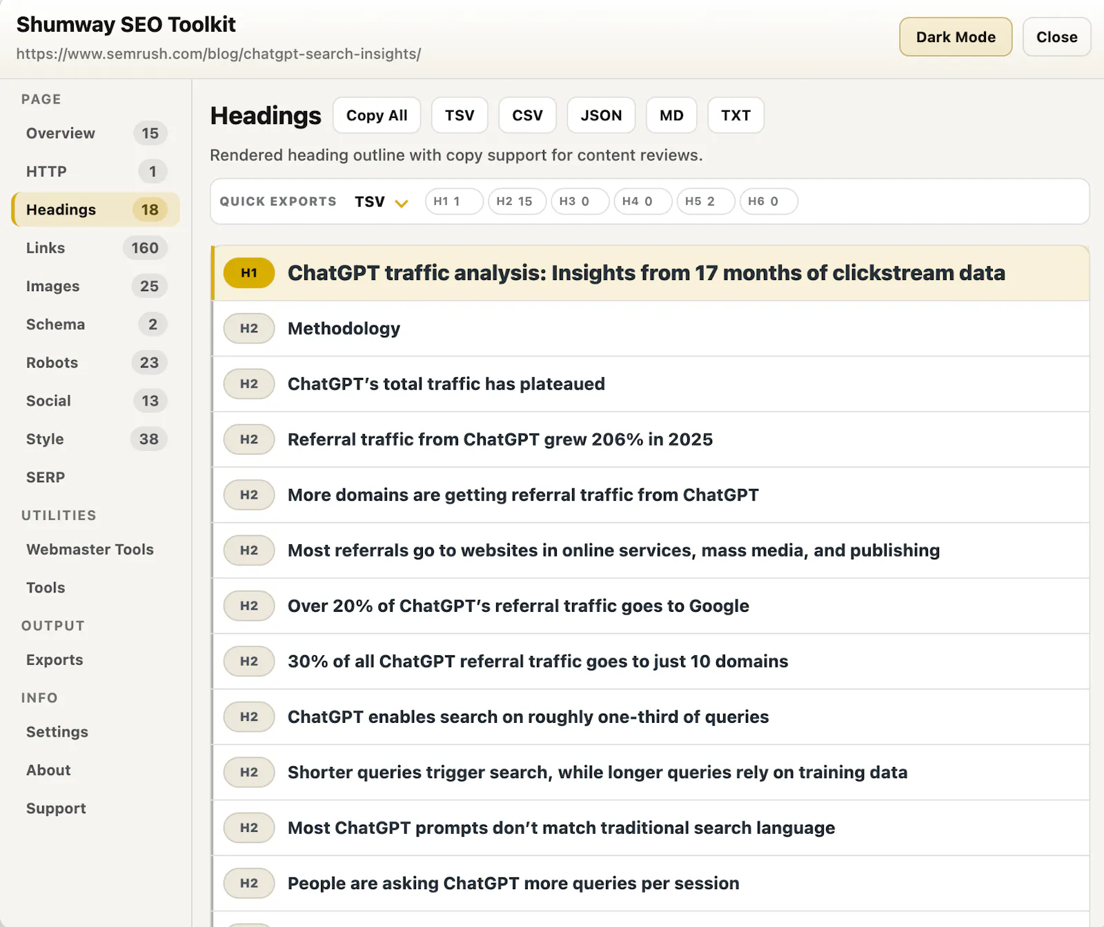Screen dimensions: 1104x927
Task: Click the H5 2 count chip
Action: (x=705, y=201)
